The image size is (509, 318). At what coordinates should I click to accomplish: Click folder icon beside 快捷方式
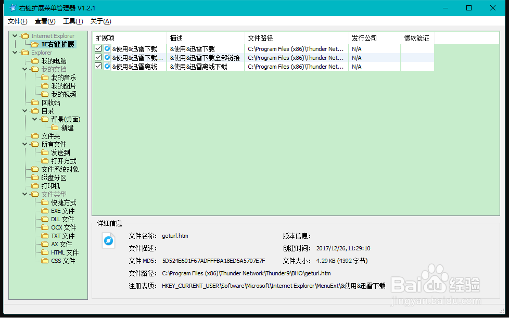coord(45,202)
